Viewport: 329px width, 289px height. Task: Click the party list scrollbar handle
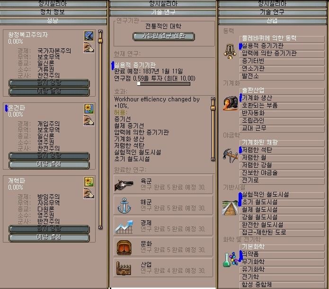coord(100,40)
